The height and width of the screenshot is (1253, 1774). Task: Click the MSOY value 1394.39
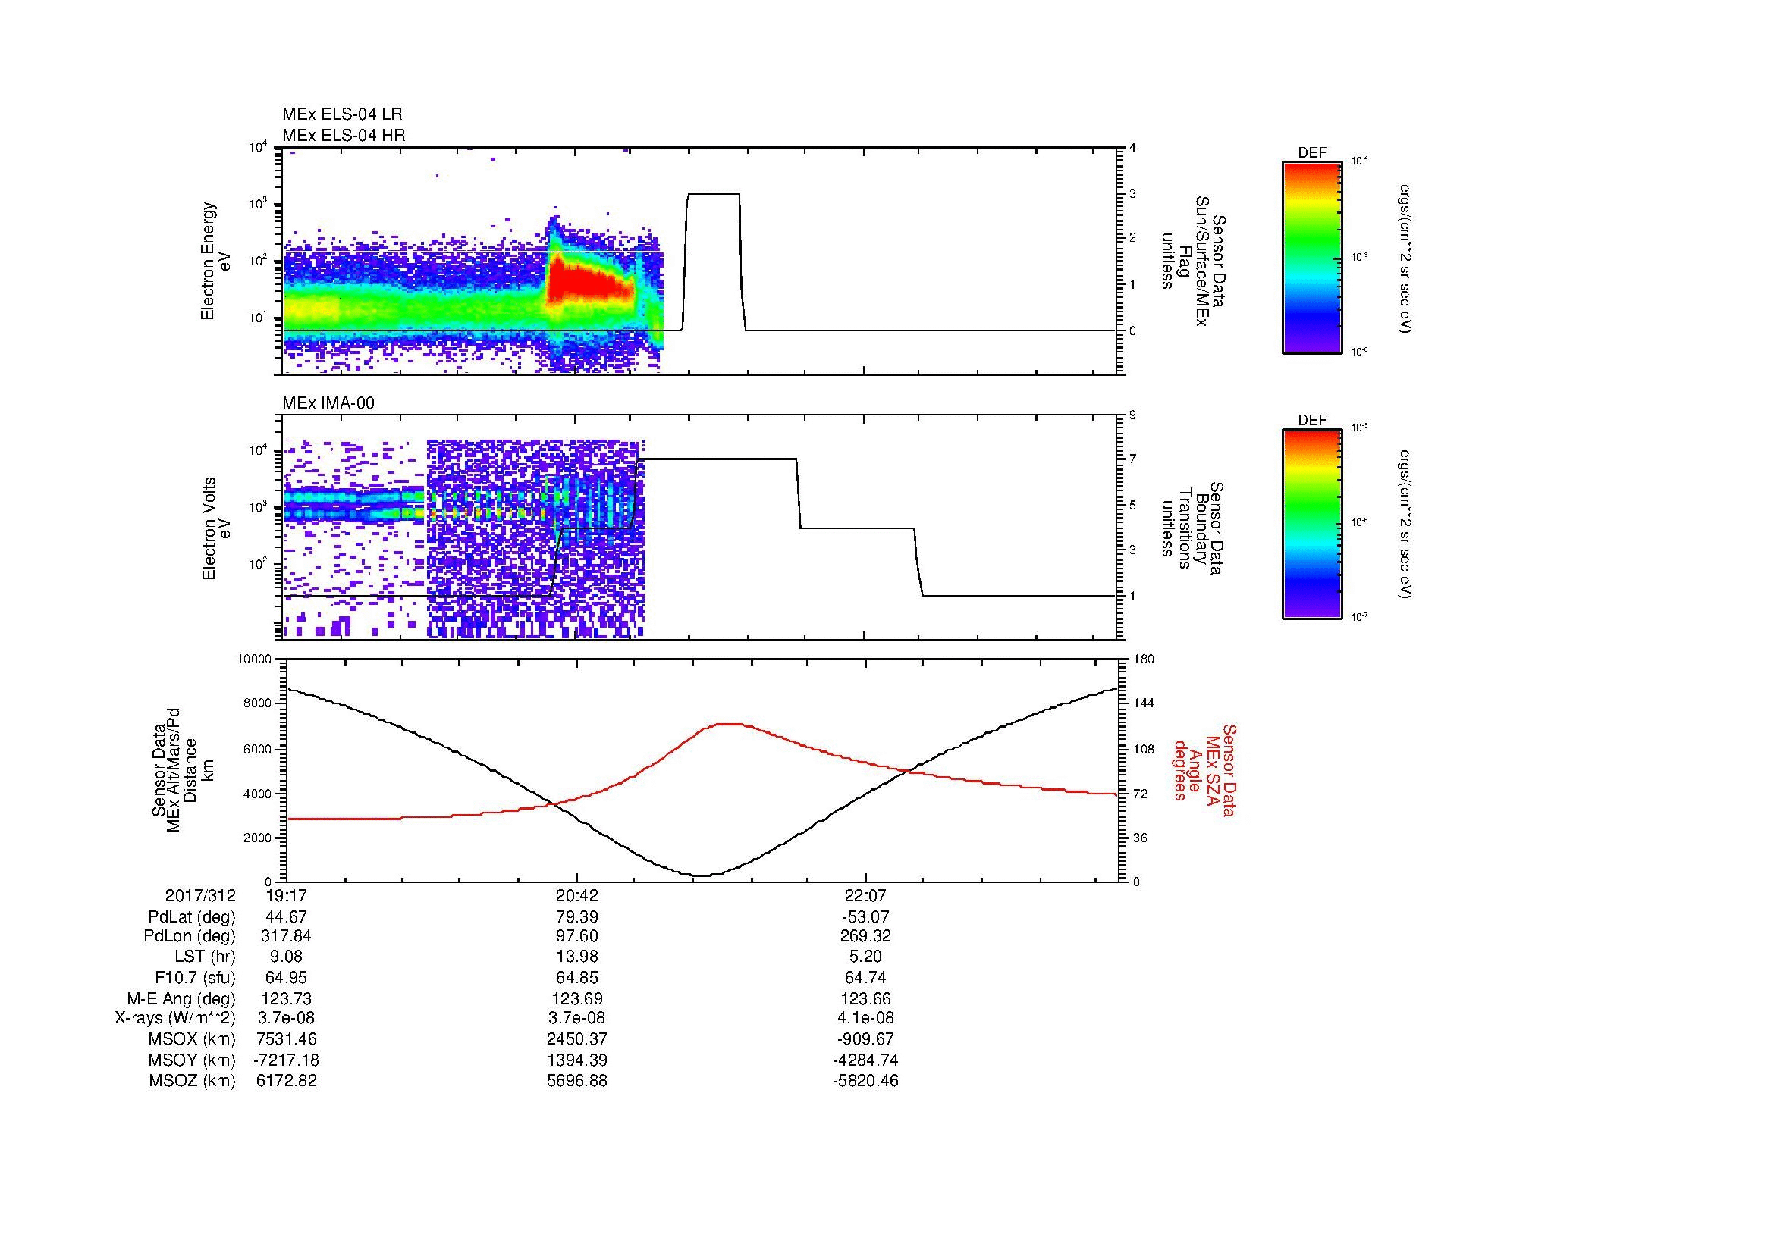(x=576, y=1060)
